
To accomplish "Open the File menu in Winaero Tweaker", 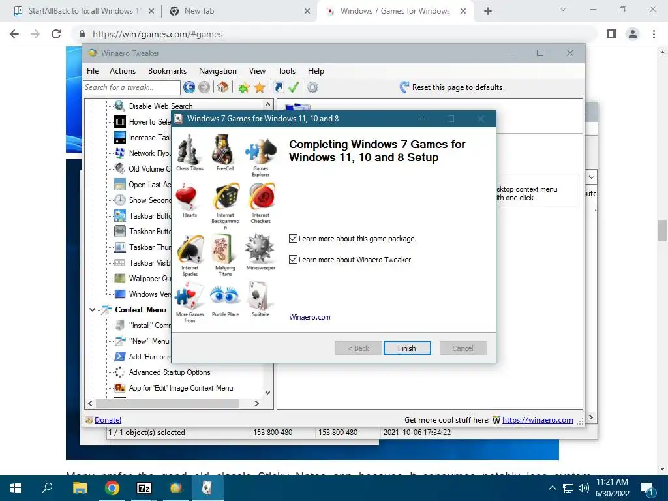I will 93,71.
